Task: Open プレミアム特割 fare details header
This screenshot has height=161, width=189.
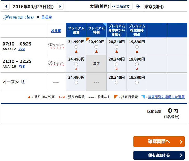Action: [x=96, y=30]
